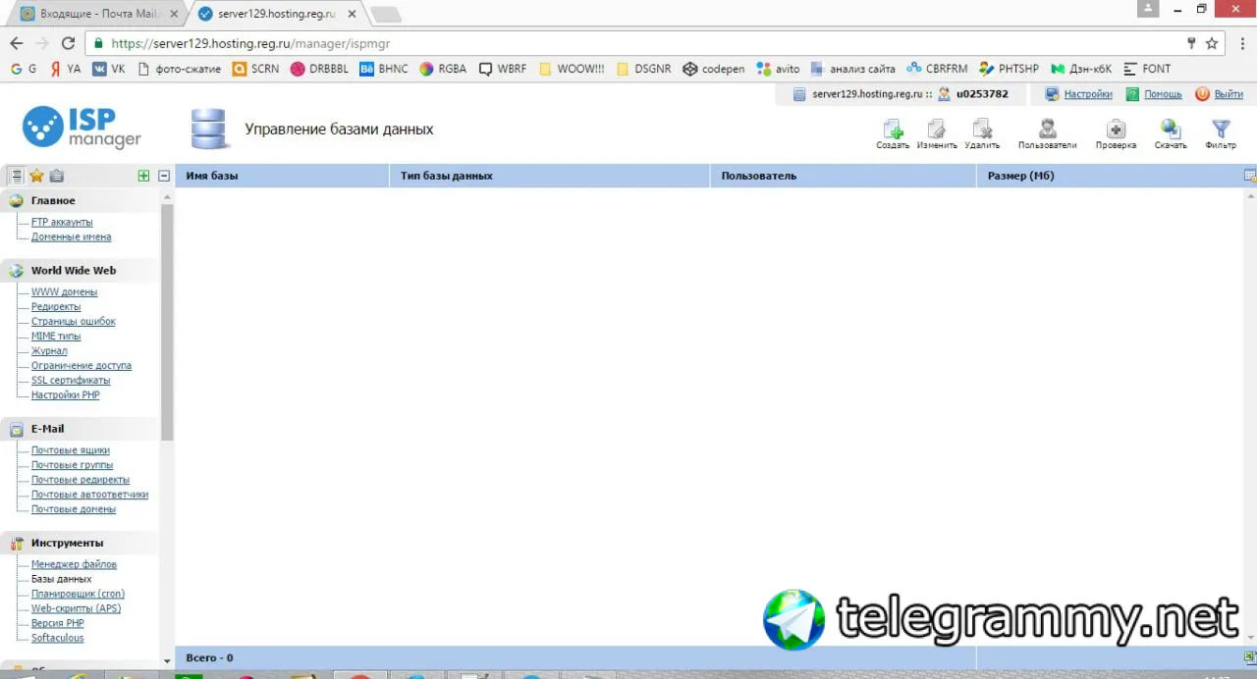Open Страницы ошибок link
Screen dimensions: 1257x679
(x=73, y=321)
